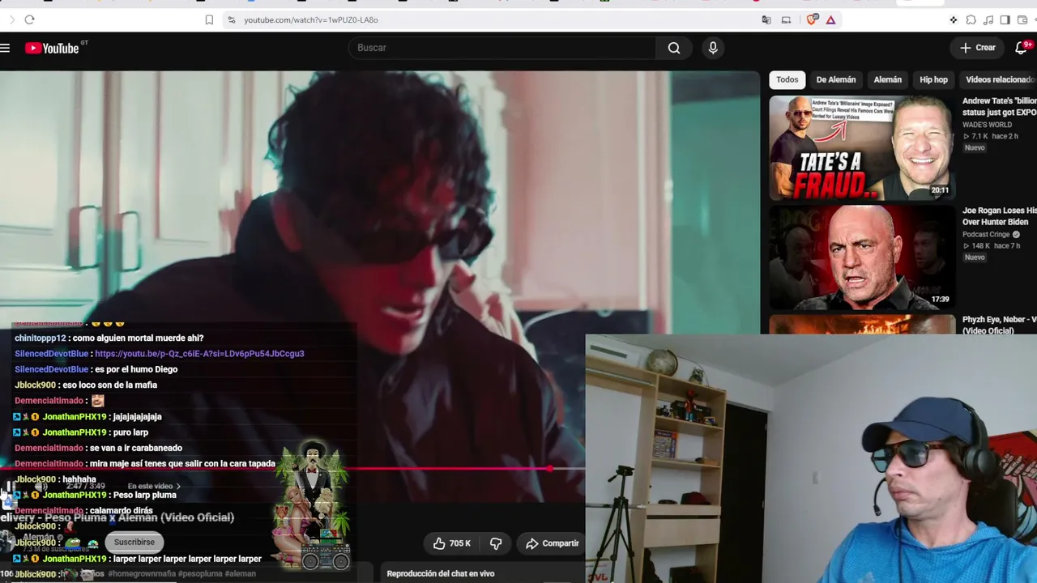The width and height of the screenshot is (1037, 583).
Task: Click the Reproducción del chat en vivo panel
Action: (483, 573)
